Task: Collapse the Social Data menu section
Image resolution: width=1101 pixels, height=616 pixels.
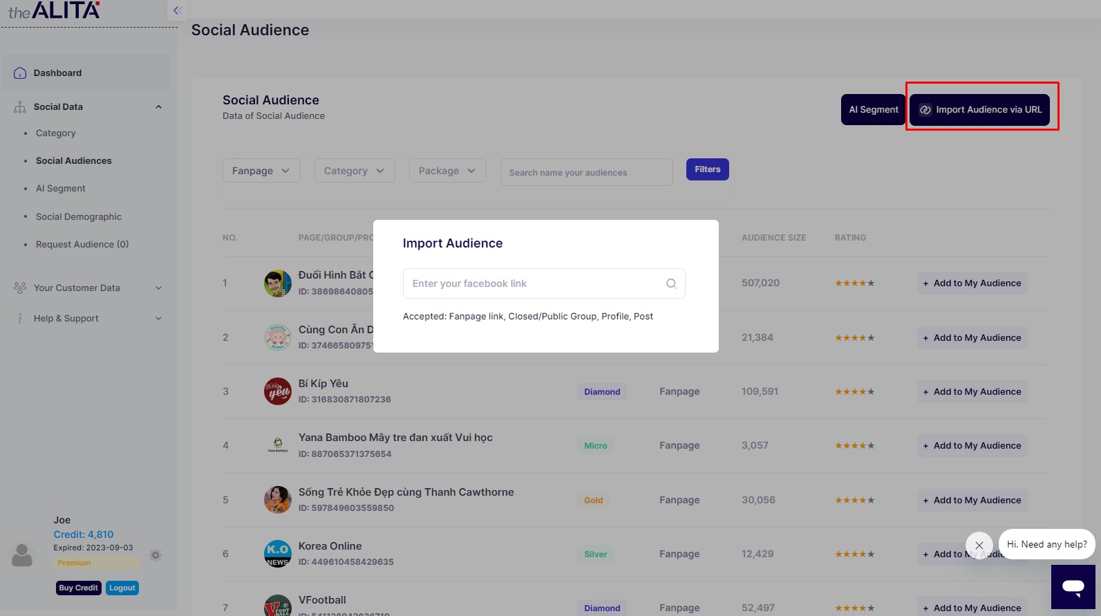Action: point(158,107)
